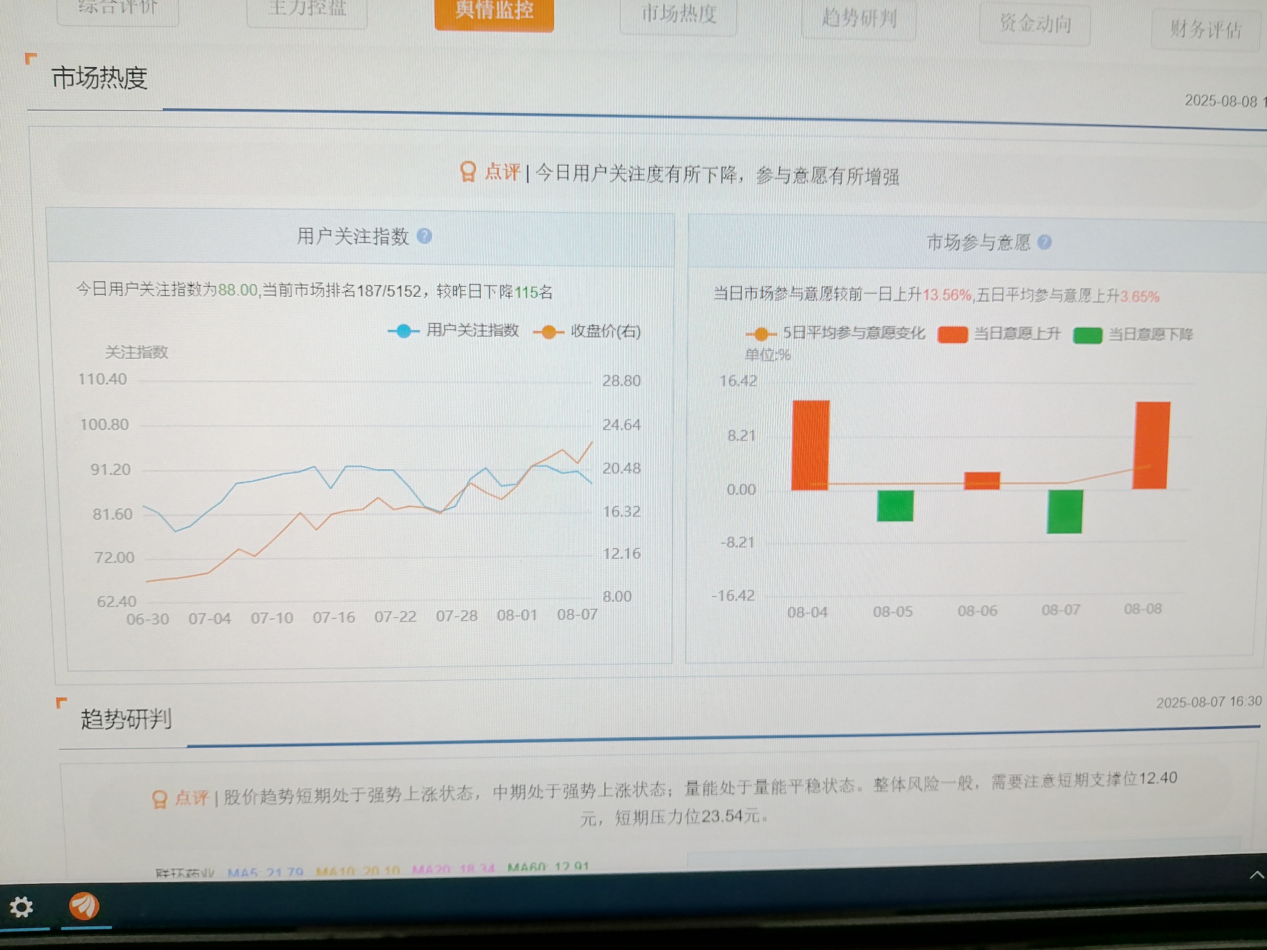1267x950 pixels.
Task: Click help icon next to 市场参与意愿
Action: click(x=1044, y=242)
